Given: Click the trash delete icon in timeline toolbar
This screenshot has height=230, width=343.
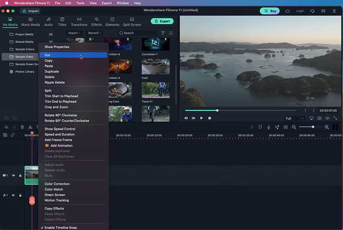Looking at the screenshot, I should pos(22,127).
